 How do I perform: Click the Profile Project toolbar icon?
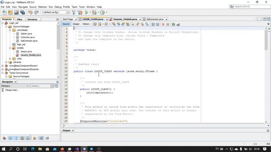click(102, 12)
